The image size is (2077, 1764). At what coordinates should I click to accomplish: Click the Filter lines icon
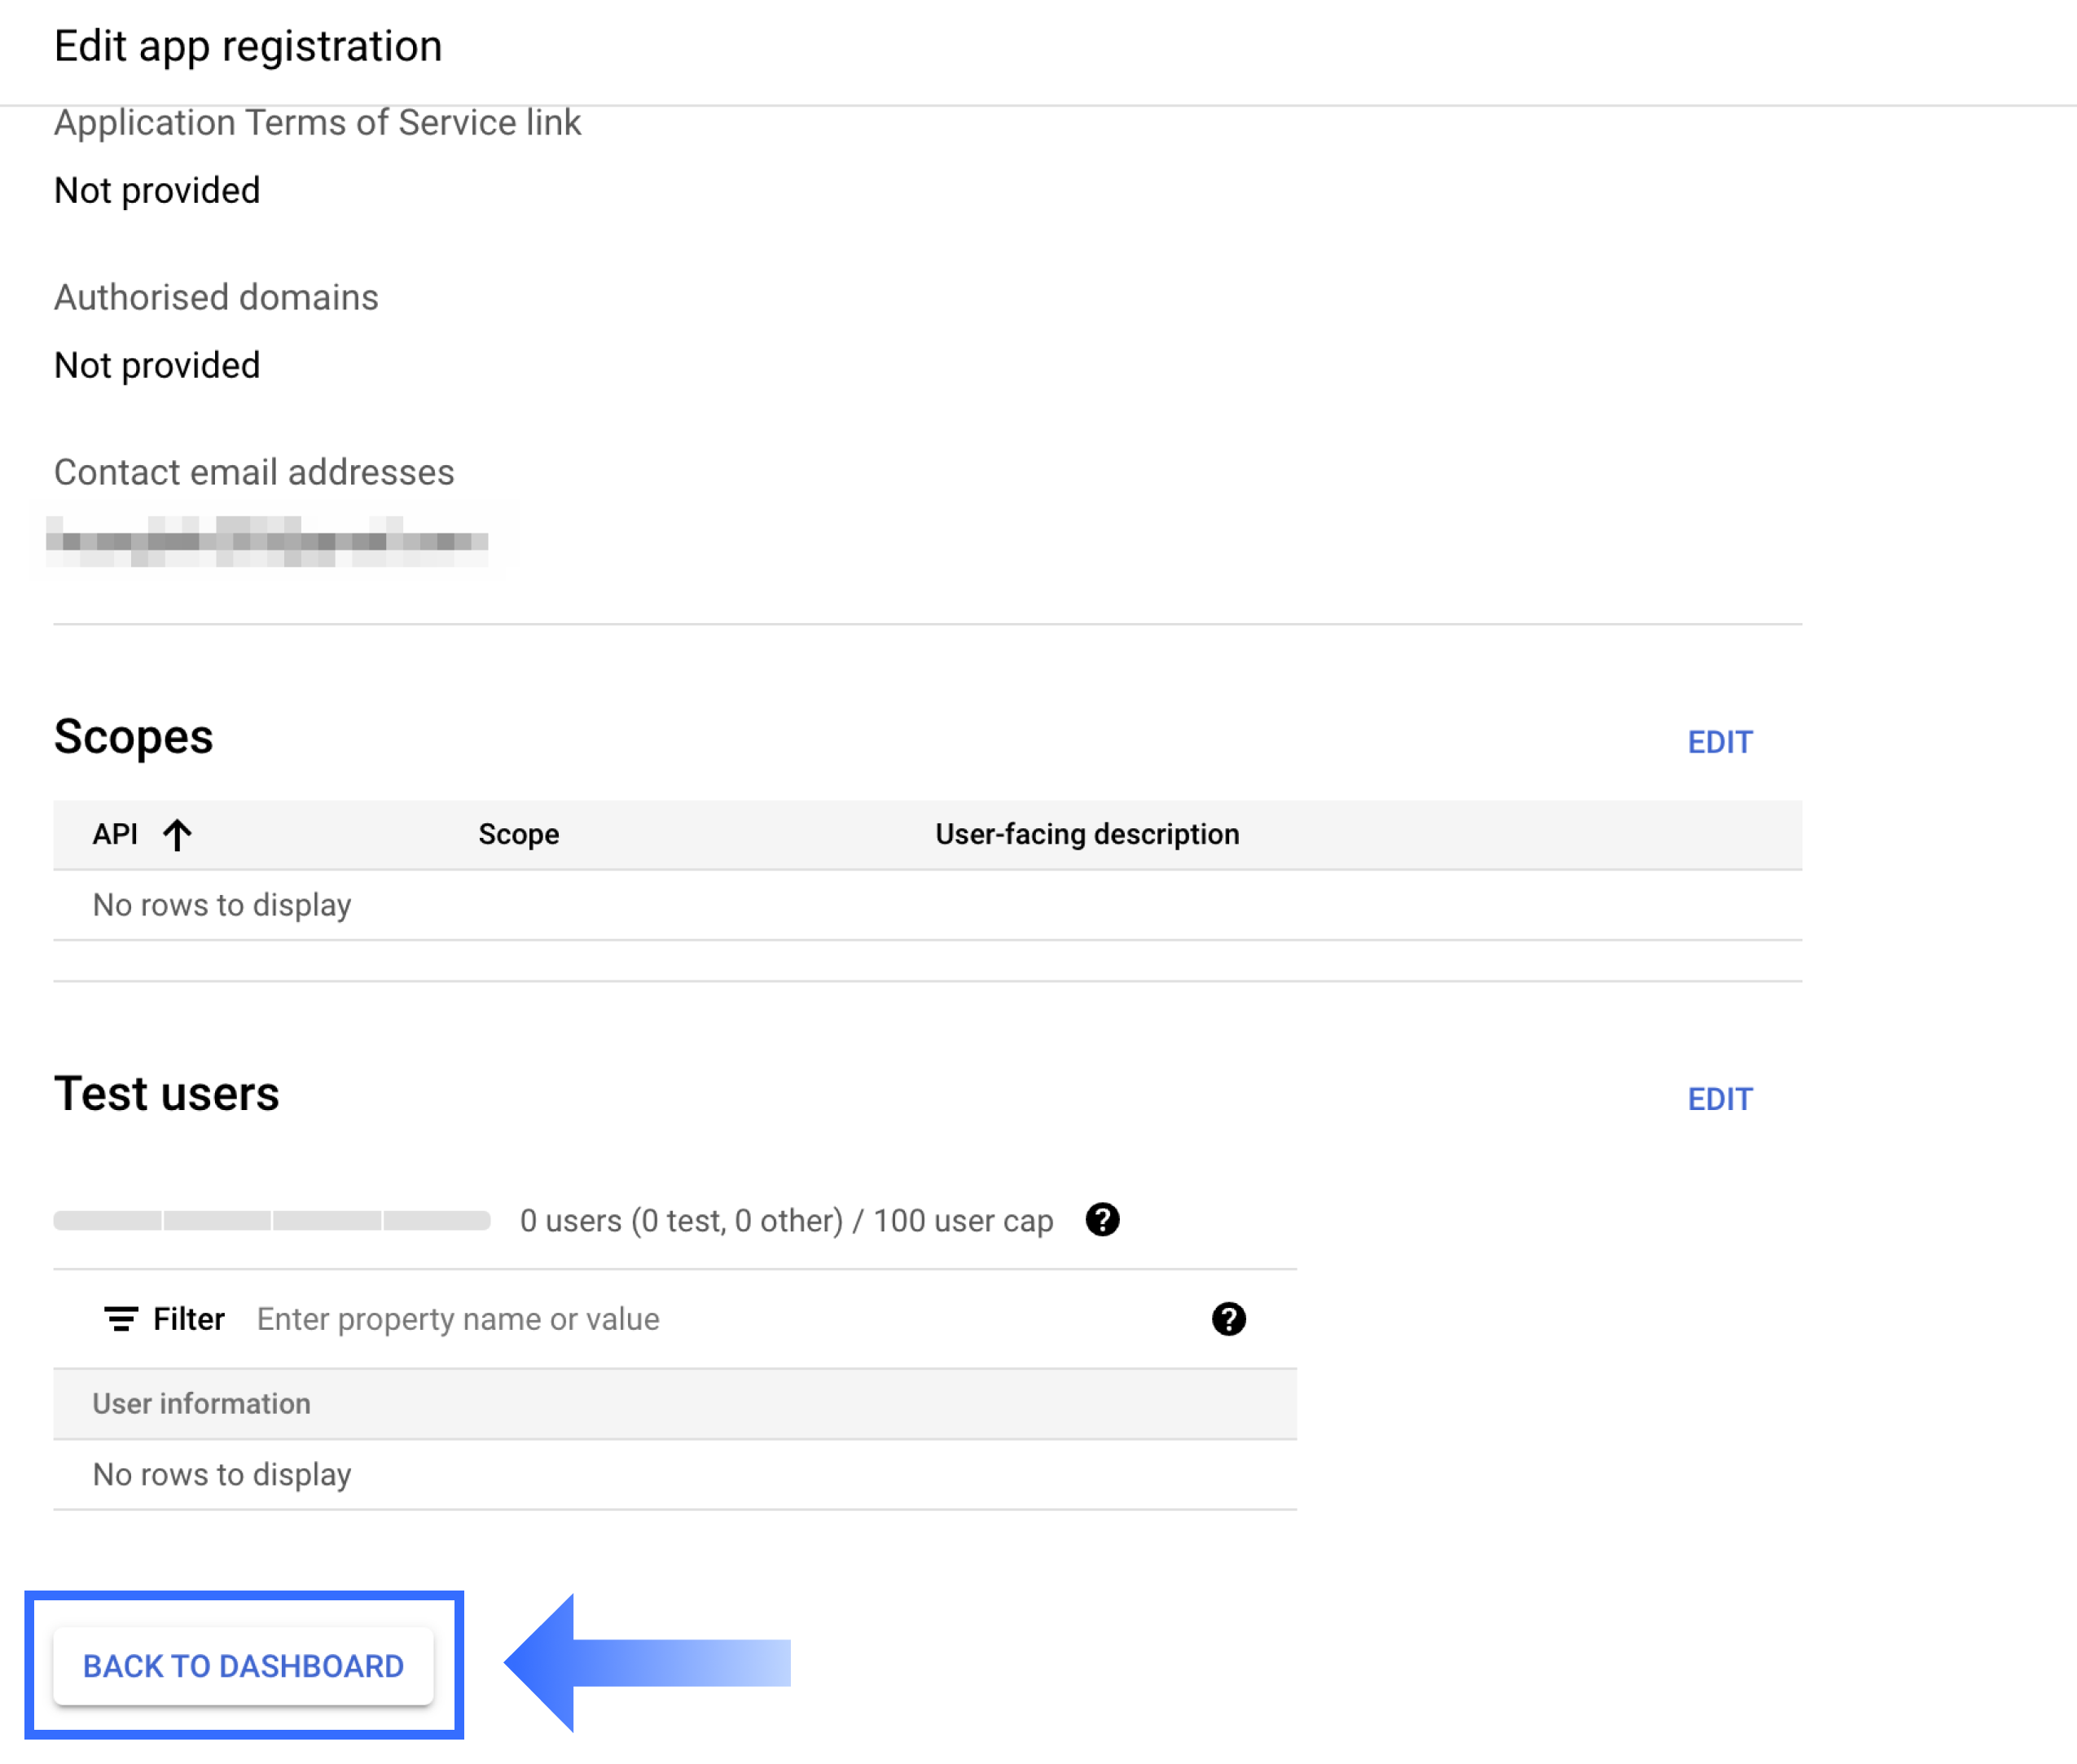click(121, 1319)
